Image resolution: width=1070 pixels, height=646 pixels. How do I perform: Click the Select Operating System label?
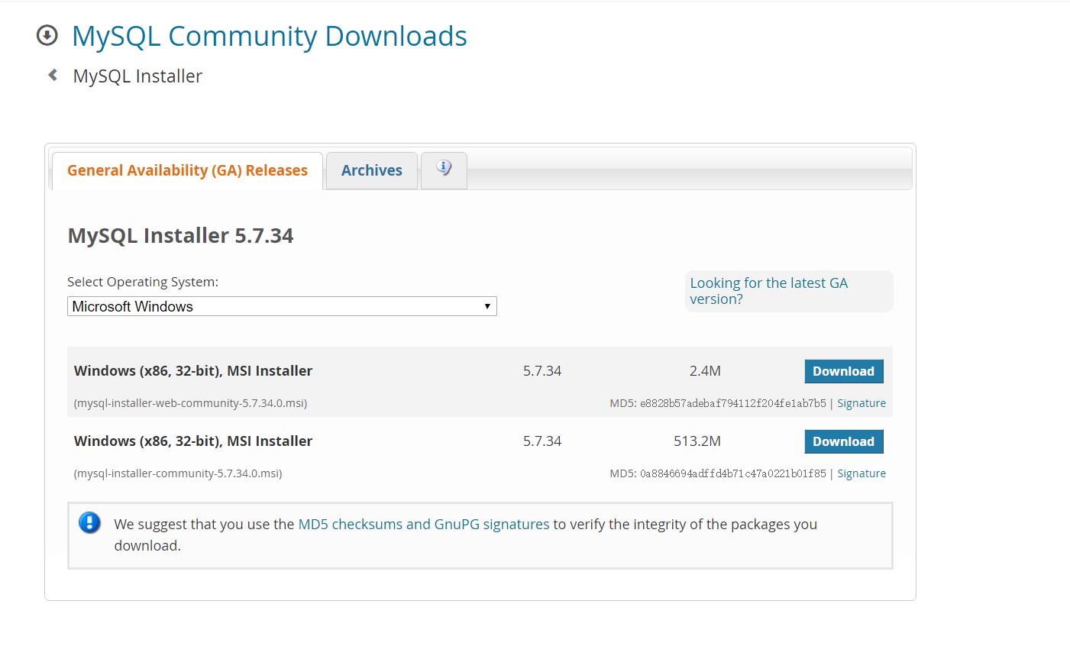(x=143, y=282)
